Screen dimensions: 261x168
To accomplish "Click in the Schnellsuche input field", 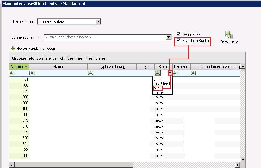I will point(105,37).
